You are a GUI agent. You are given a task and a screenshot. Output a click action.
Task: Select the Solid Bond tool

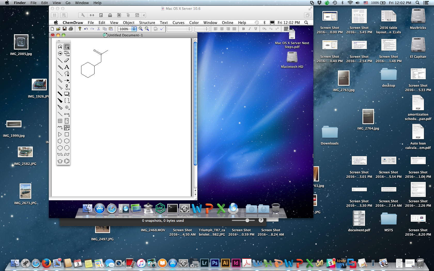(x=60, y=60)
